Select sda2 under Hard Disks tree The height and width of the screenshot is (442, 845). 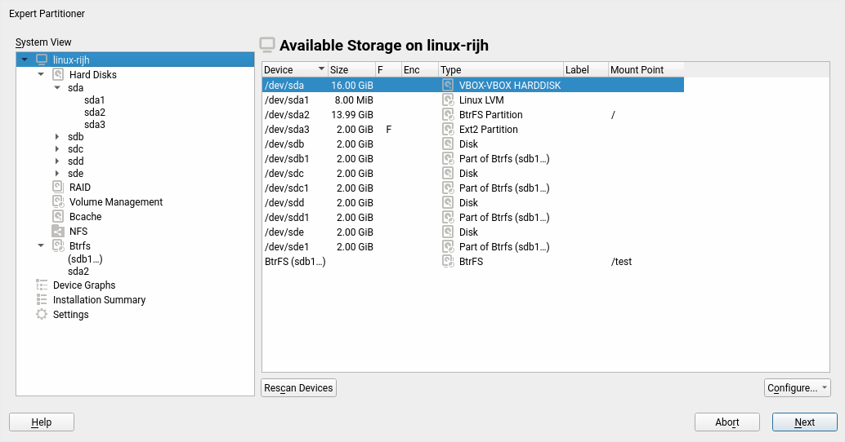tap(94, 113)
